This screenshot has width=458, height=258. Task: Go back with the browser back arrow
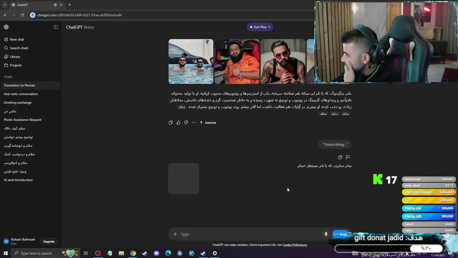[x=5, y=15]
